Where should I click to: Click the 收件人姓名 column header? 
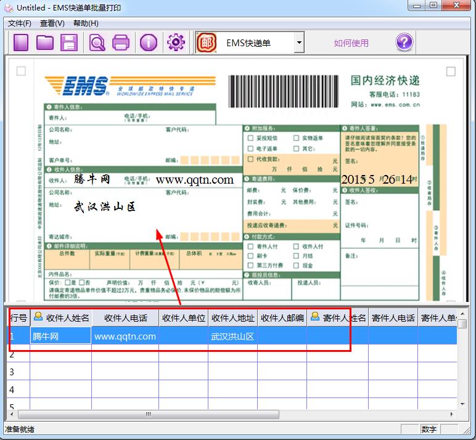click(x=61, y=318)
